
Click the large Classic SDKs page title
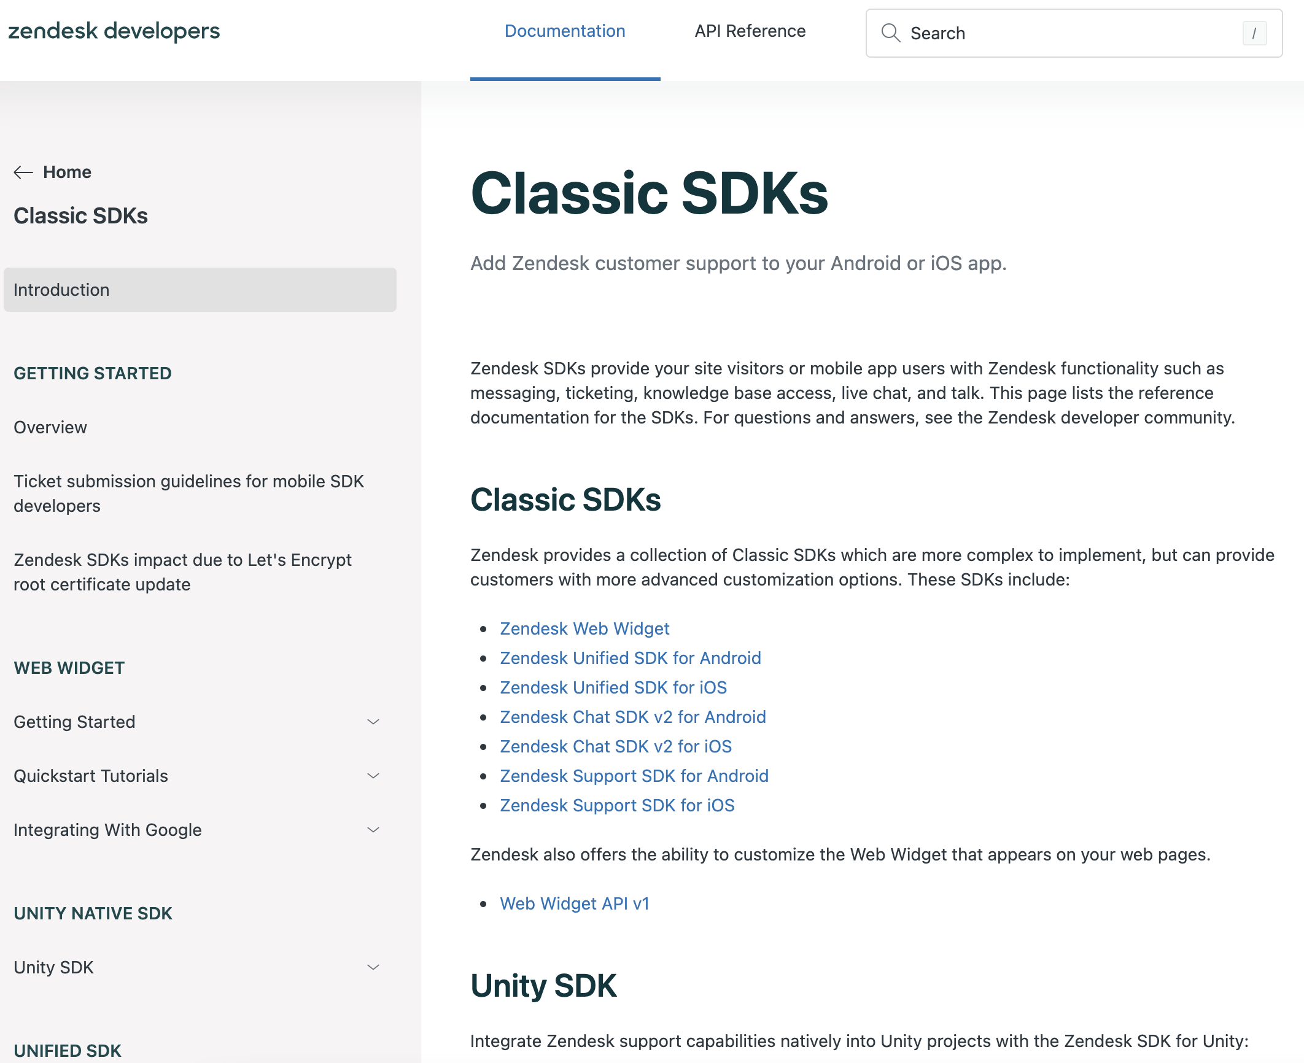[x=650, y=193]
